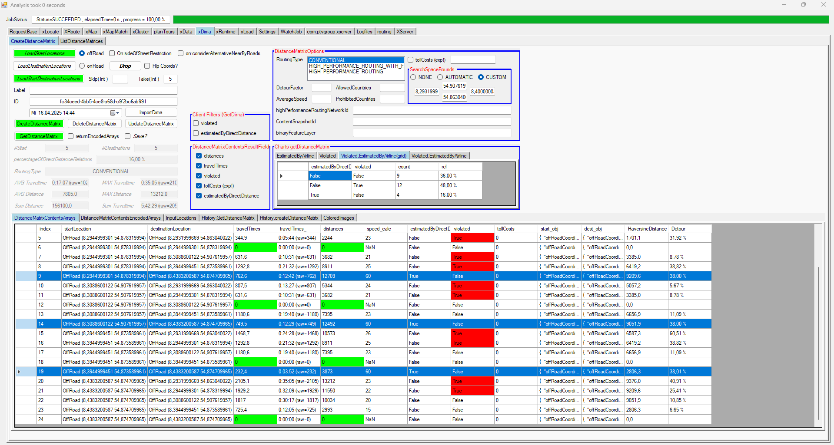The width and height of the screenshot is (834, 445).
Task: Select the onRoad radio button
Action: pos(82,66)
